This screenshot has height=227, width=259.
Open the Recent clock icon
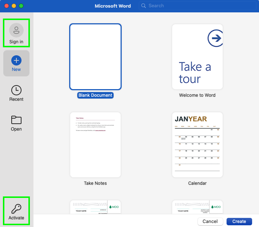(x=16, y=90)
